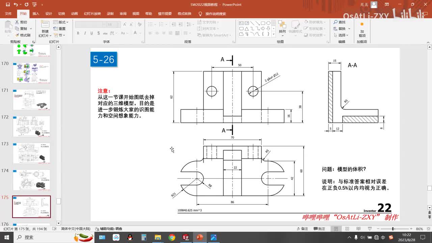Switch to the Animations (动画) tab
This screenshot has height=243, width=432.
74,14
